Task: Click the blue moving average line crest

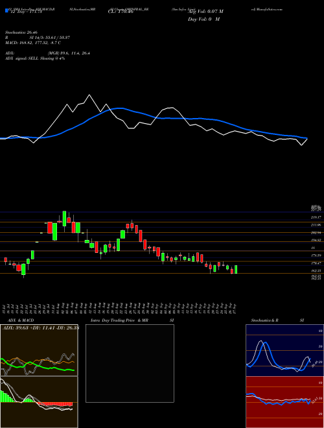Action: tap(119, 108)
